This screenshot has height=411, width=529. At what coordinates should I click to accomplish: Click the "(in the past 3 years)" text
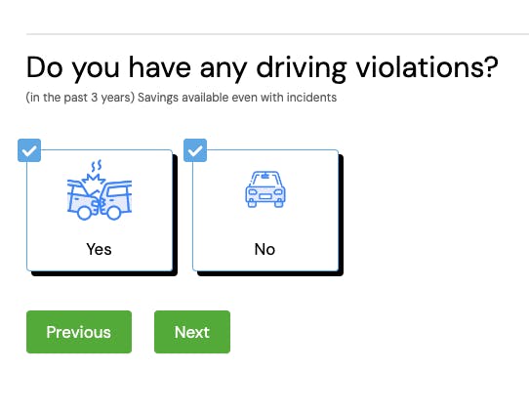click(x=80, y=98)
